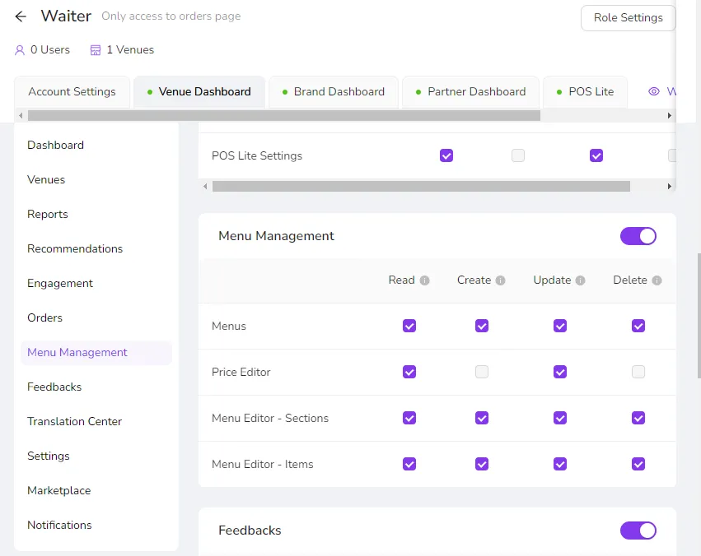The height and width of the screenshot is (556, 701).
Task: Click the 'POS Lite Settings' row label
Action: point(257,155)
